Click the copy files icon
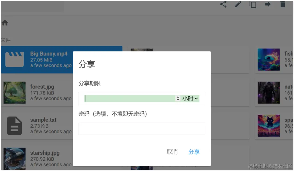The image size is (294, 171). click(x=253, y=4)
